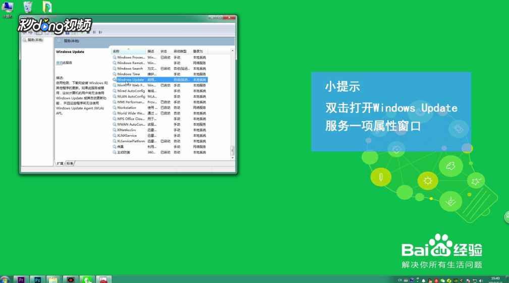Screen dimensions: 509x283
Task: Select the XLServicePlatform service
Action: coord(159,141)
